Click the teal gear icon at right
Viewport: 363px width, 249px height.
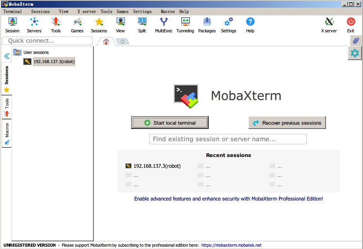pos(355,53)
